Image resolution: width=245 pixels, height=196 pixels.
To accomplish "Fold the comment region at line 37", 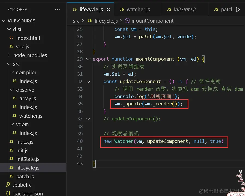I will click(88, 119).
